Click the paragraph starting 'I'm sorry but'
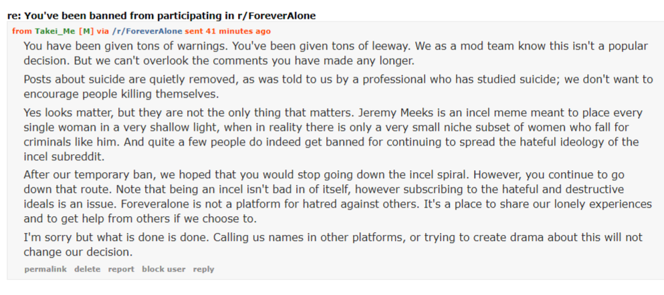This screenshot has width=664, height=295. [x=333, y=245]
